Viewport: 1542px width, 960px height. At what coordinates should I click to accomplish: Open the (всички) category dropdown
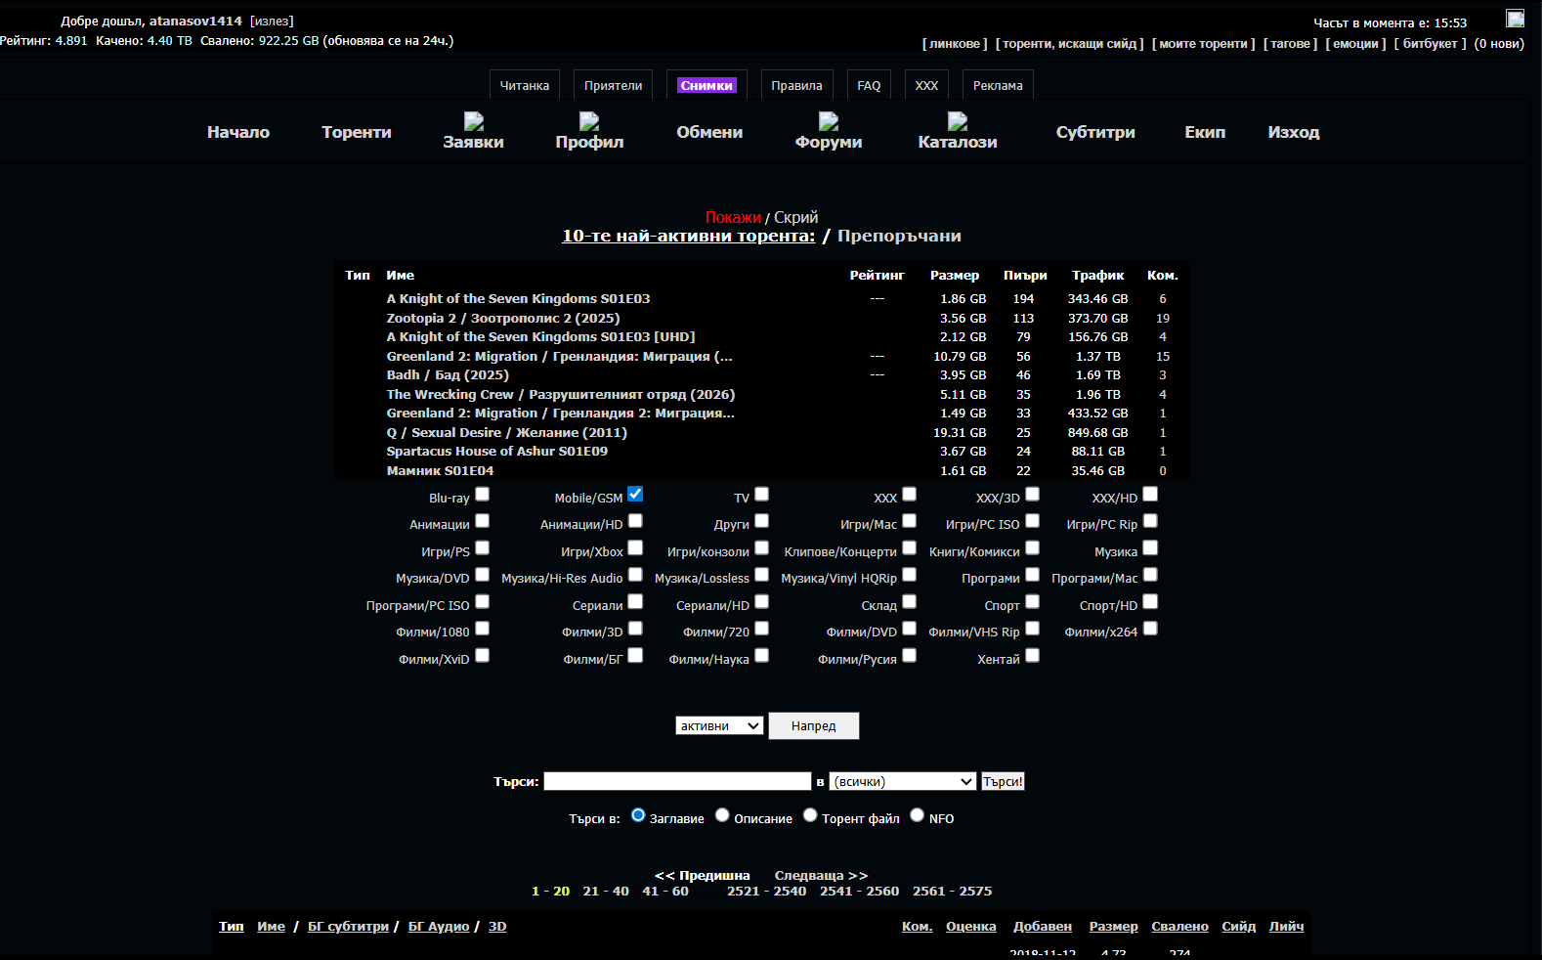(x=903, y=782)
